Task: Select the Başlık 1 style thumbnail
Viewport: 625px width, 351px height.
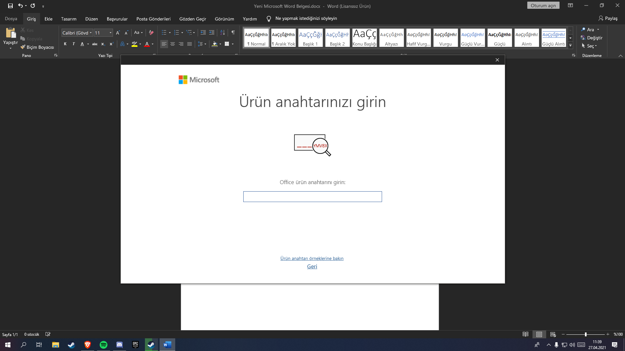Action: tap(310, 38)
